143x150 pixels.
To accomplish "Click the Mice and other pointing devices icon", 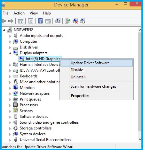I will click(16, 82).
